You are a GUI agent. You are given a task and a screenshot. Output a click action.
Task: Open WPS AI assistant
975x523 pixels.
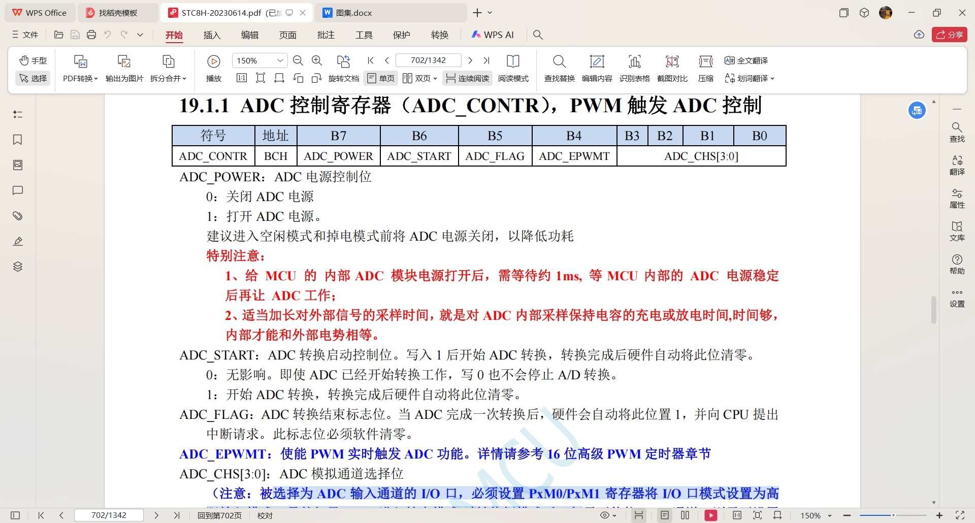[x=493, y=35]
